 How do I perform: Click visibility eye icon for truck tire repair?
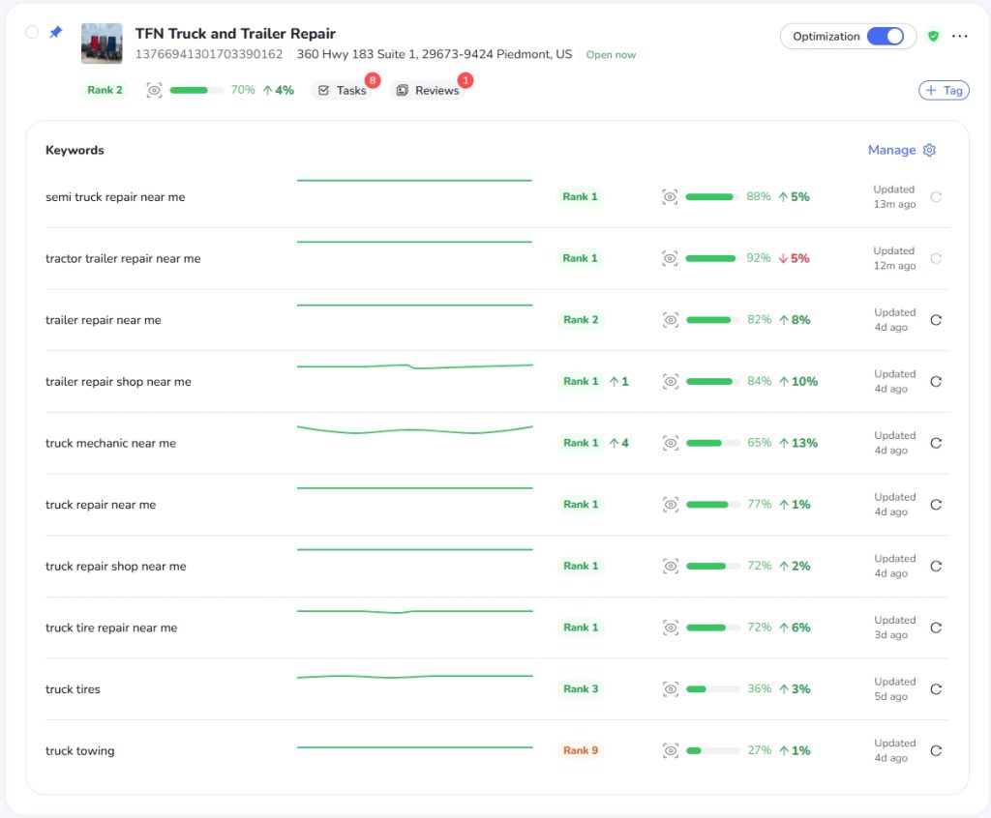(671, 628)
